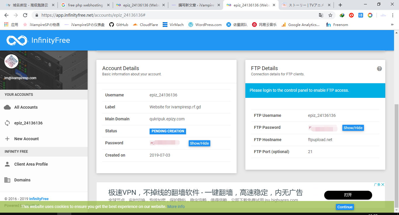Viewport: 399px width, 215px height.
Task: Close the advertisement with the X icon
Action: (x=383, y=185)
